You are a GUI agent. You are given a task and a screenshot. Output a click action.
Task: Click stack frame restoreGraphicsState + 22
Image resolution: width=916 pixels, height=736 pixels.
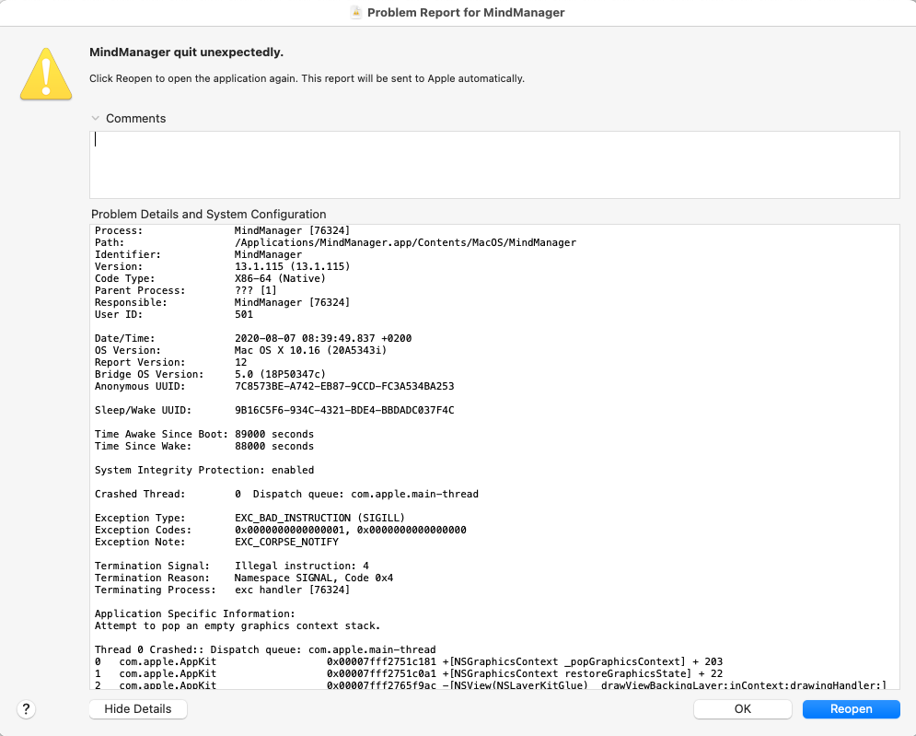click(x=409, y=673)
